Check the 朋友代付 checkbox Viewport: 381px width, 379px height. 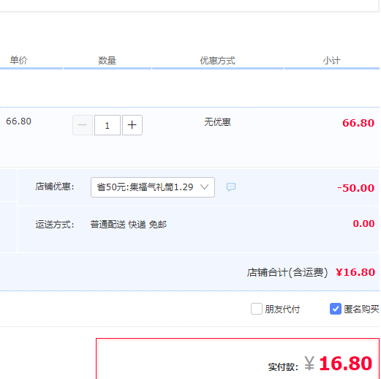257,309
